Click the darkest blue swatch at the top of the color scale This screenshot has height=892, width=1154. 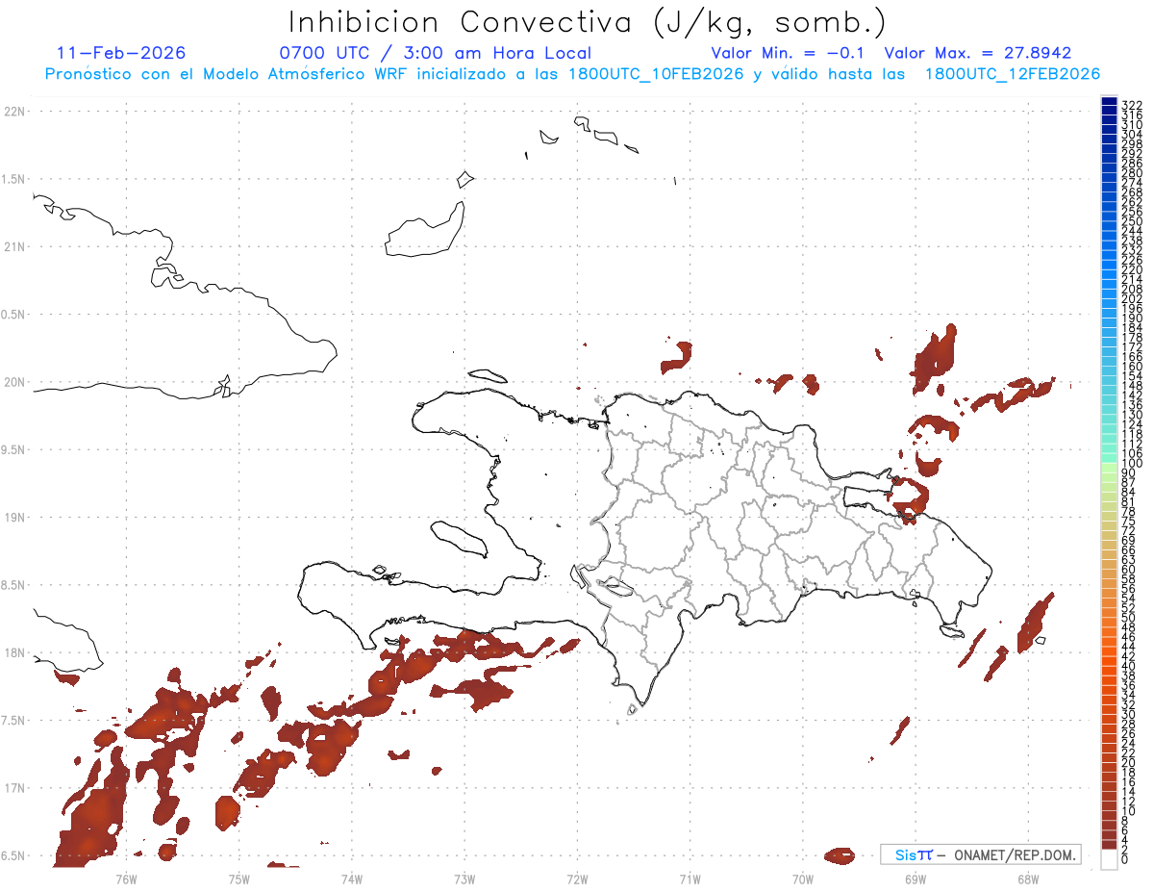coord(1109,102)
